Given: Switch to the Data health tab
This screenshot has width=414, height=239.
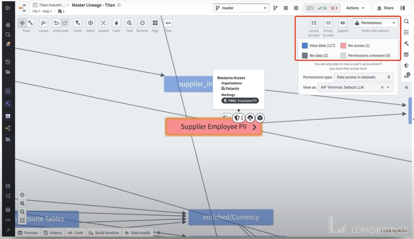Looking at the screenshot, I should point(138,233).
